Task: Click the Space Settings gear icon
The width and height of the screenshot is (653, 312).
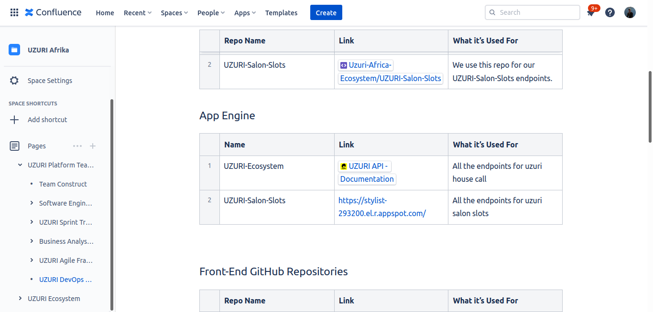Action: tap(14, 80)
